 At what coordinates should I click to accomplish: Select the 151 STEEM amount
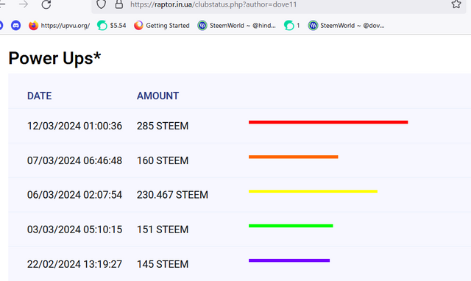click(x=163, y=230)
